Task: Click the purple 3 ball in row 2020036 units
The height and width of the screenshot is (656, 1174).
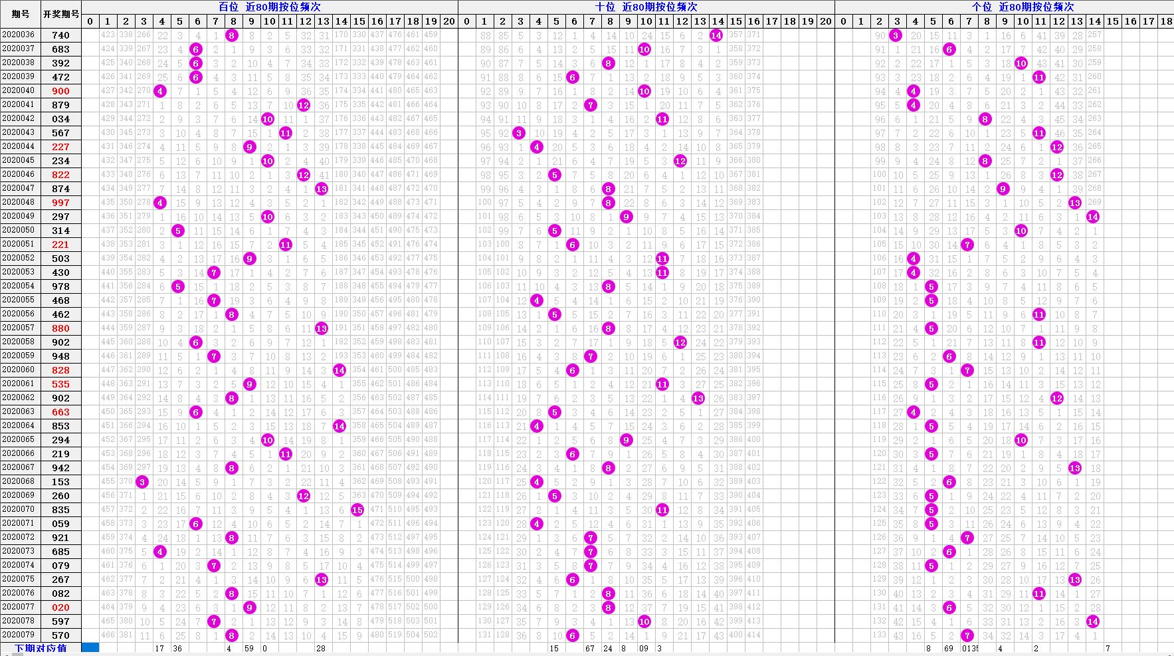Action: tap(896, 35)
